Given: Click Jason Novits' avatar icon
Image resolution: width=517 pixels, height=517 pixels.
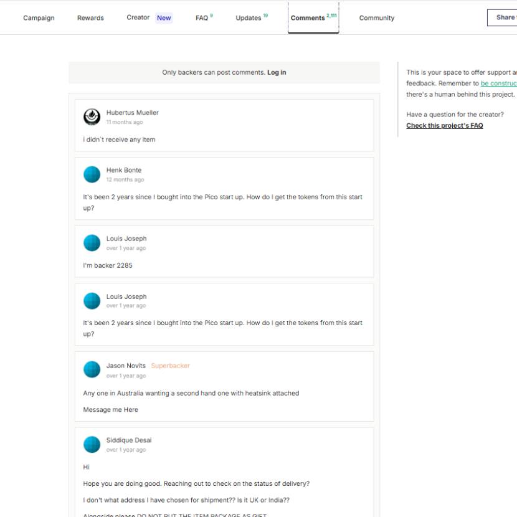Looking at the screenshot, I should (92, 369).
